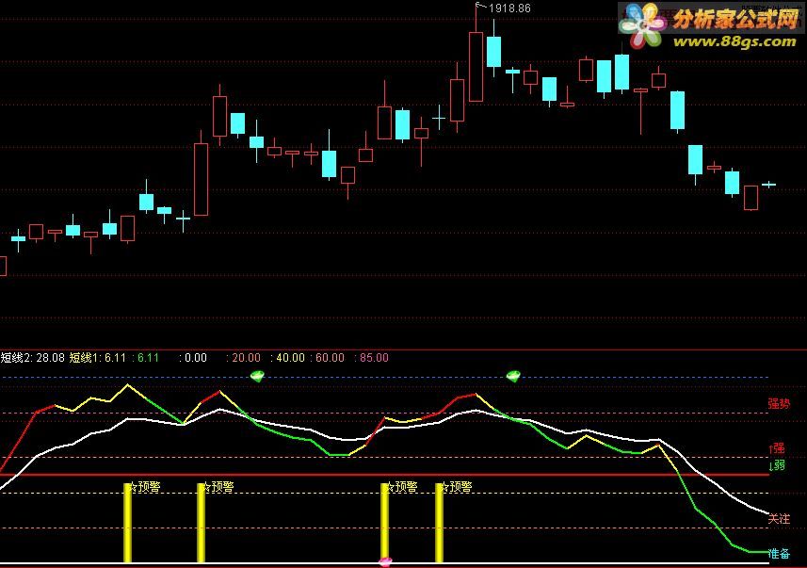
Task: Click the 关注 zone label
Action: 779,519
